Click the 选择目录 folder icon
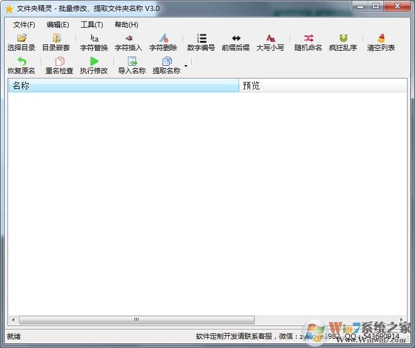The height and width of the screenshot is (348, 415). point(22,38)
